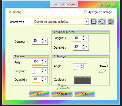Open the Opacité slider popup arrow
122x106 pixels.
coord(46,79)
